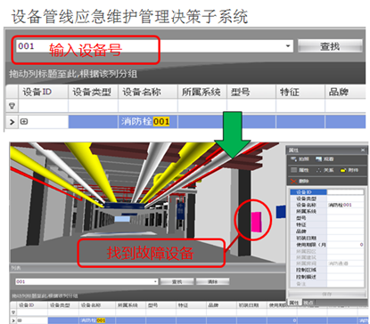This screenshot has width=370, height=324.
Task: Click the pink highlighted hydrant in 3D view
Action: pyautogui.click(x=256, y=222)
